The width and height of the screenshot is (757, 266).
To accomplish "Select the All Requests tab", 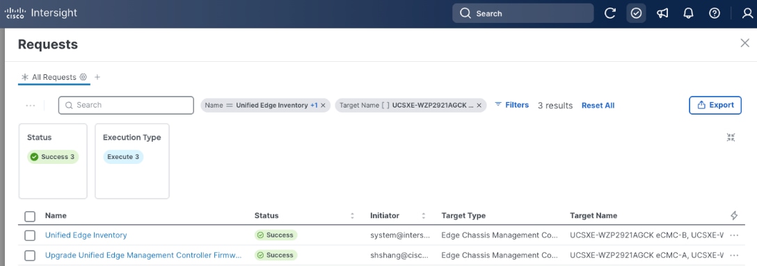I will (x=54, y=77).
